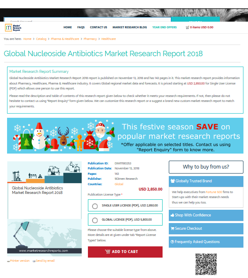Click the report cover thumbnail image
This screenshot has width=248, height=278.
click(x=44, y=208)
